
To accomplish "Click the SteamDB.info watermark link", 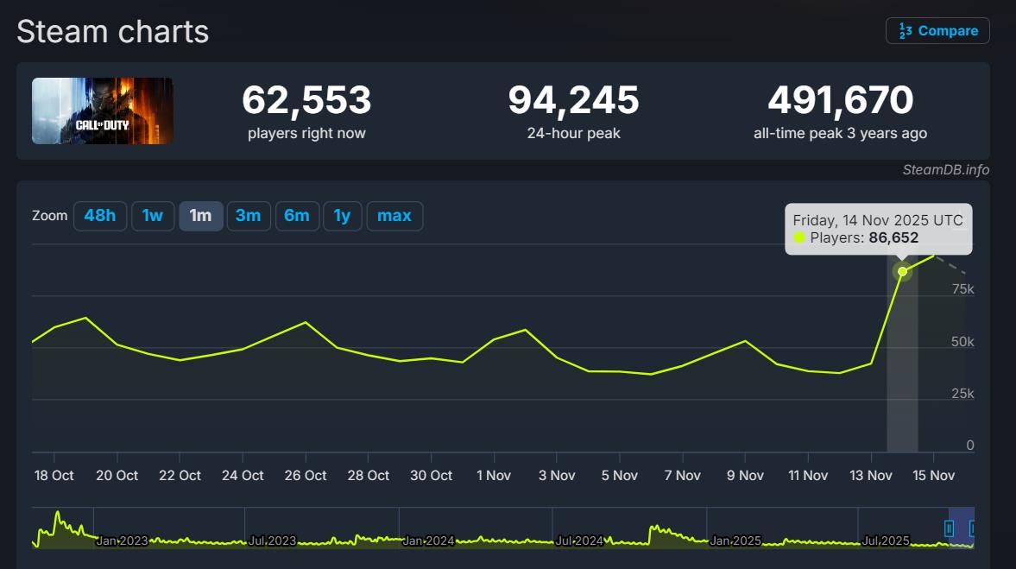I will (945, 169).
